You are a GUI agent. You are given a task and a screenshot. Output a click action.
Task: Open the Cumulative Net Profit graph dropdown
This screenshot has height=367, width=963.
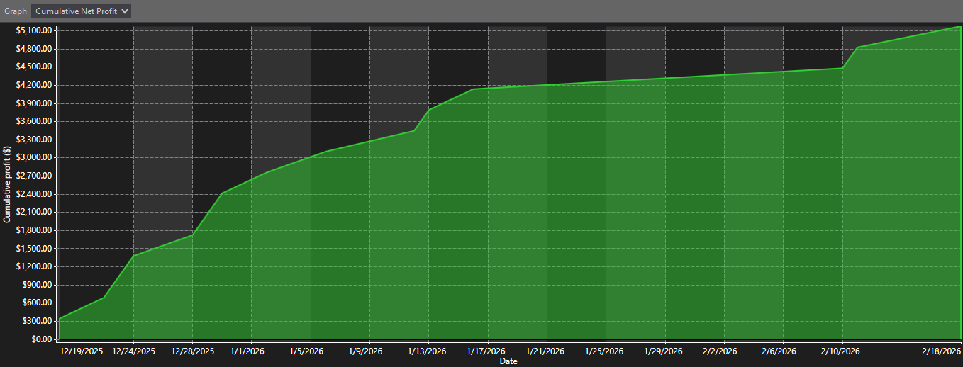82,11
